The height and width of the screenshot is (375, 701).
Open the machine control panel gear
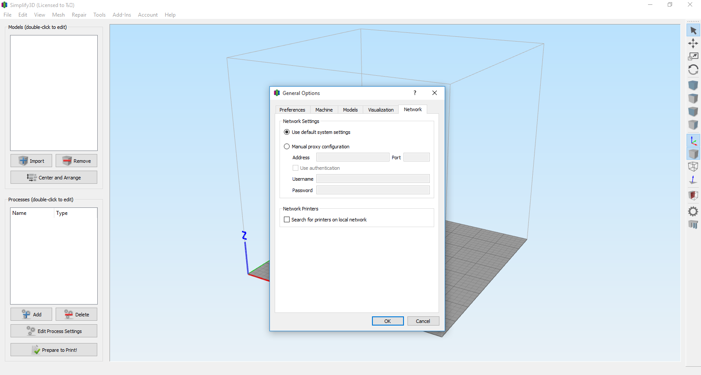tap(693, 211)
